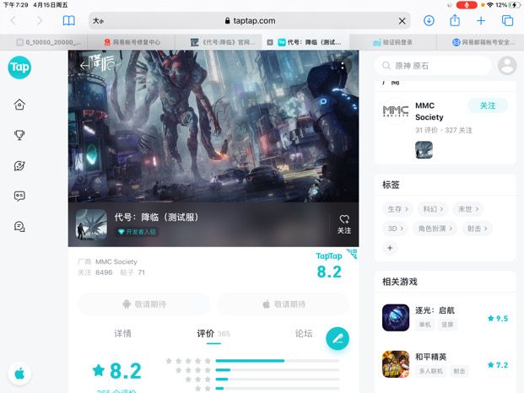Viewport: 524px width, 393px height.
Task: Tap the back arrow on game banner
Action: pyautogui.click(x=84, y=66)
